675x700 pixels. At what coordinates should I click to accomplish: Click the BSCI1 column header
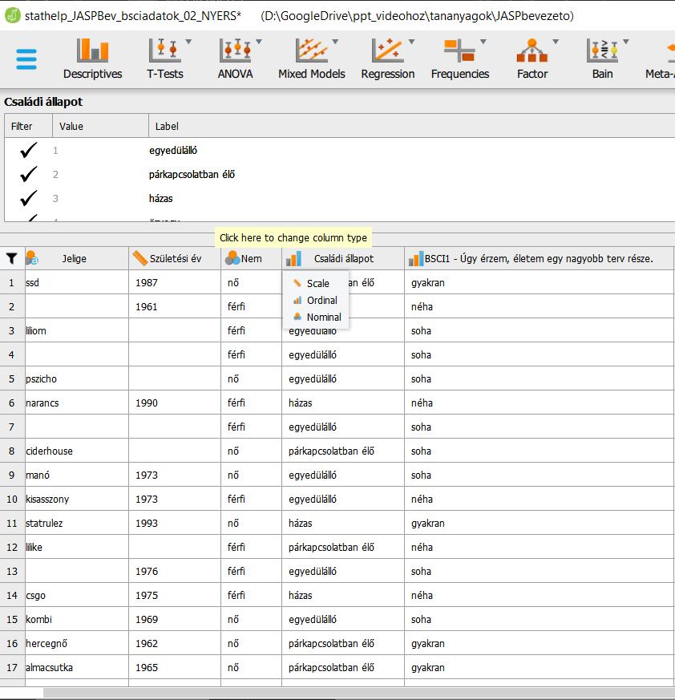pyautogui.click(x=539, y=258)
